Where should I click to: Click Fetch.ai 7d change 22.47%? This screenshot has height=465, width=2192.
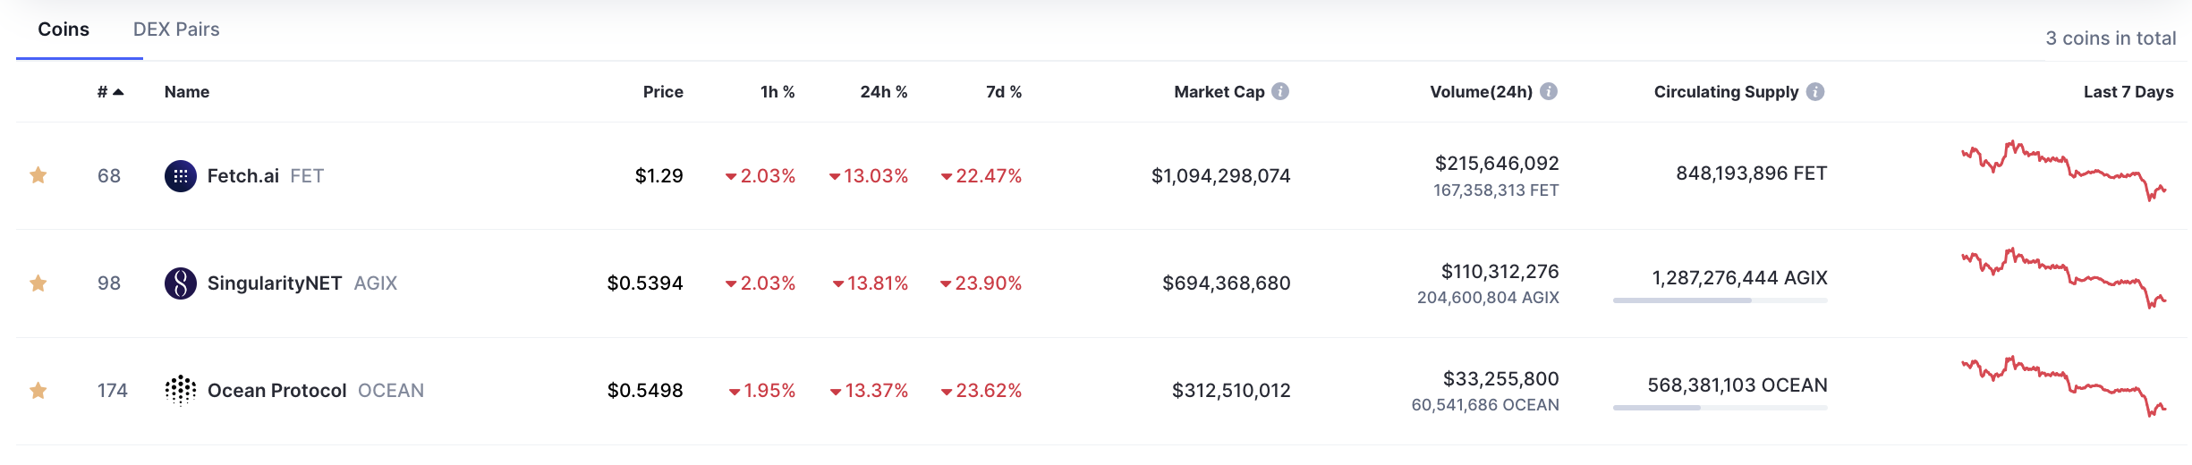[x=981, y=176]
